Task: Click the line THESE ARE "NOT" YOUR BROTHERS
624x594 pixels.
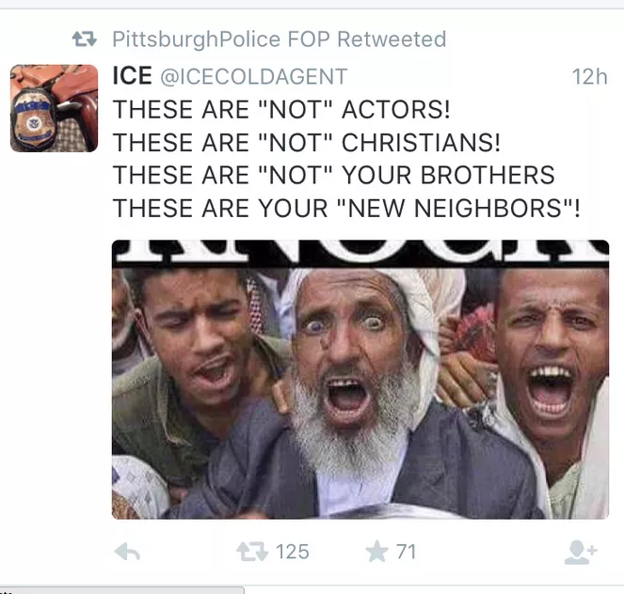Action: point(334,175)
